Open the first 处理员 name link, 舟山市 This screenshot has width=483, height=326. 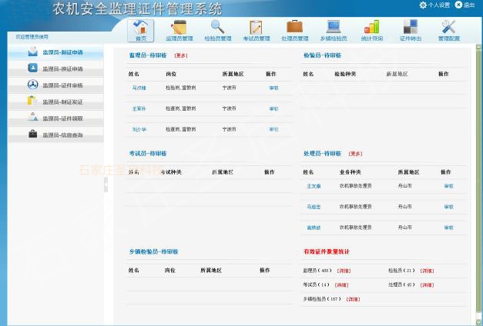tap(314, 186)
